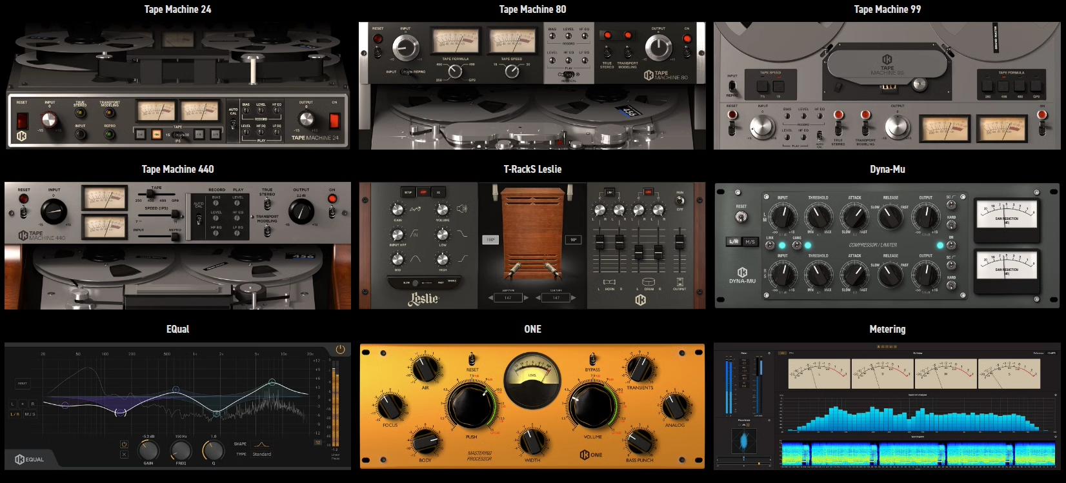Viewport: 1066px width, 483px height.
Task: Click the T-RackS Leslie title text
Action: click(x=532, y=169)
